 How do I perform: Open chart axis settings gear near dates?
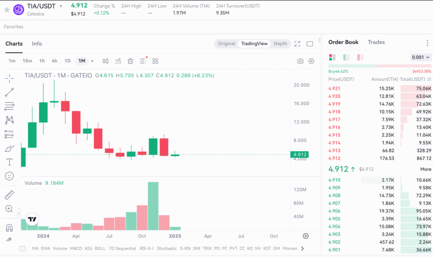click(x=306, y=236)
